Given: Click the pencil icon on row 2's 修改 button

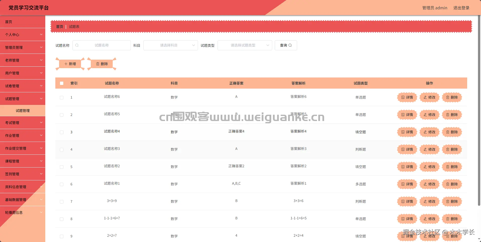Looking at the screenshot, I should click(425, 115).
